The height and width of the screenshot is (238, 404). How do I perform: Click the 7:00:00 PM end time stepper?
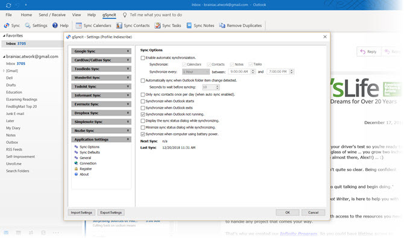pos(291,72)
